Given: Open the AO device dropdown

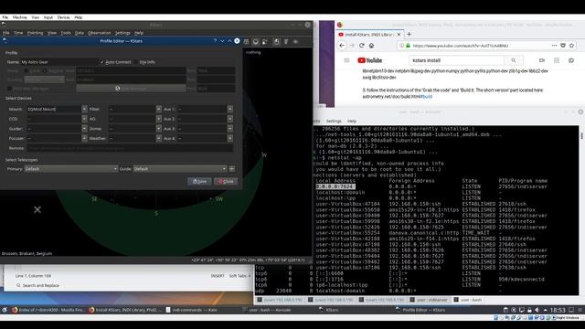Looking at the screenshot, I should pyautogui.click(x=158, y=119).
